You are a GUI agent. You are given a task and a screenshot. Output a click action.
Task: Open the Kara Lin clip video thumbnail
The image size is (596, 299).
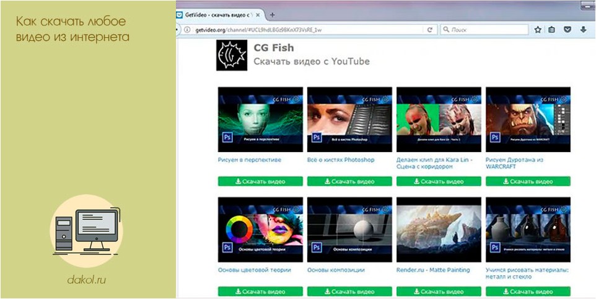[x=439, y=120]
